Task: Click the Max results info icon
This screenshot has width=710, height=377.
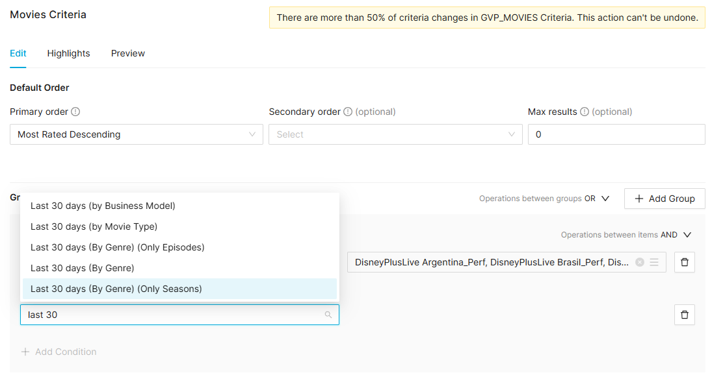Action: [x=585, y=112]
